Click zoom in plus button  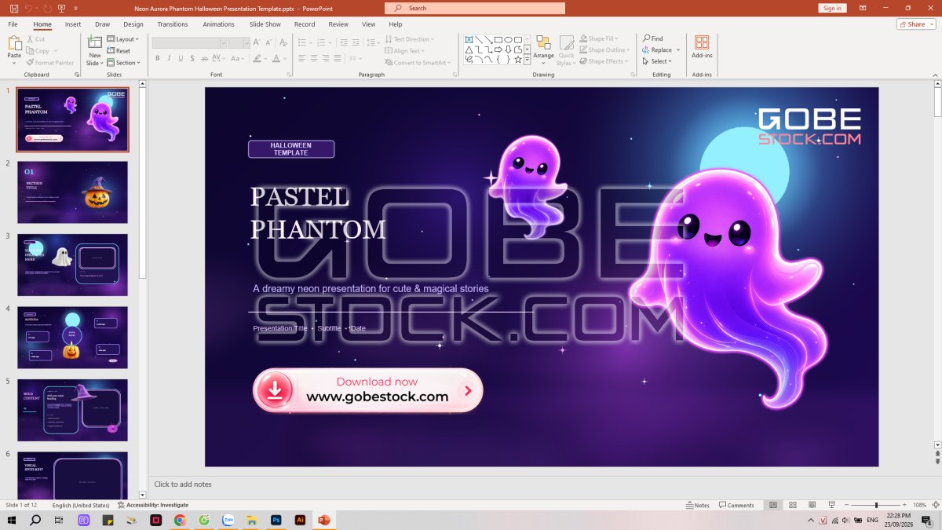(904, 505)
